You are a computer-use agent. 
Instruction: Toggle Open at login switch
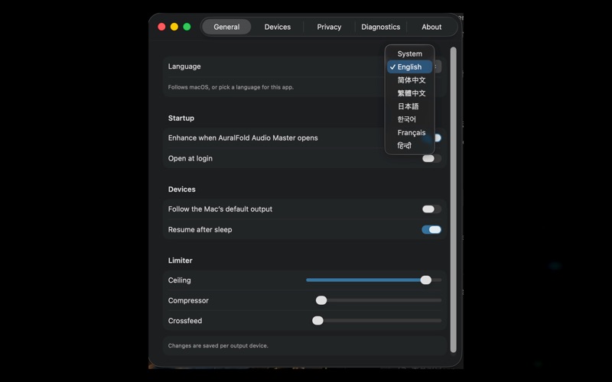pyautogui.click(x=431, y=158)
